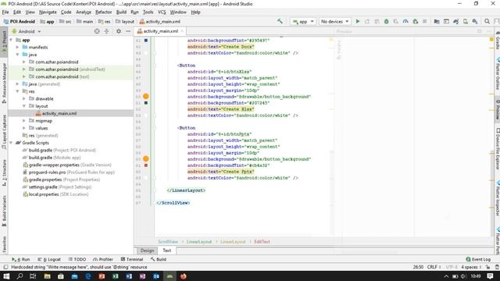Click the Windows taskbar search icon

[x=20, y=276]
